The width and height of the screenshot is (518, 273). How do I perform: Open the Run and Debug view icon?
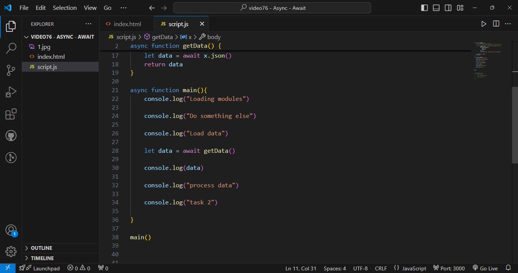point(11,92)
